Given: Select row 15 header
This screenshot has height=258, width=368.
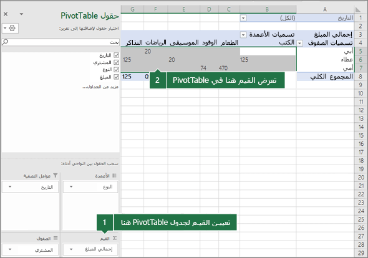Looking at the screenshot, I should (x=361, y=135).
